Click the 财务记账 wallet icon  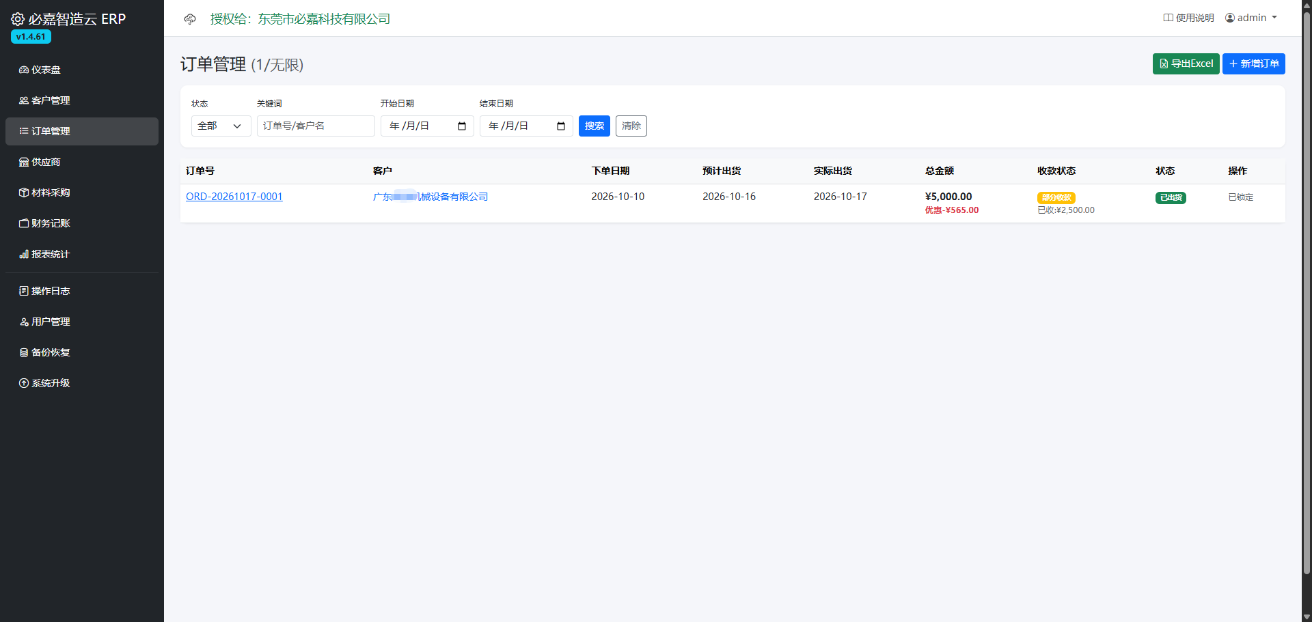click(24, 223)
